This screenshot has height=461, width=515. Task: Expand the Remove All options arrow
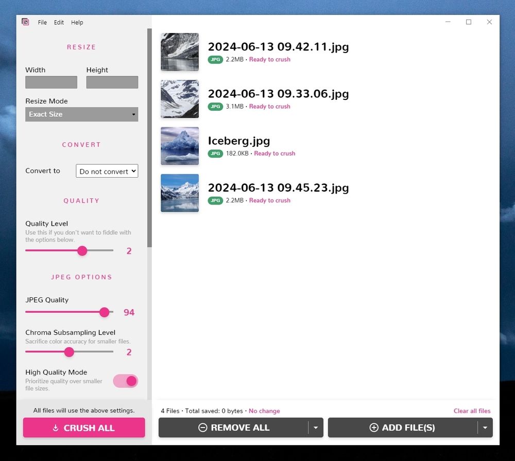click(x=316, y=428)
